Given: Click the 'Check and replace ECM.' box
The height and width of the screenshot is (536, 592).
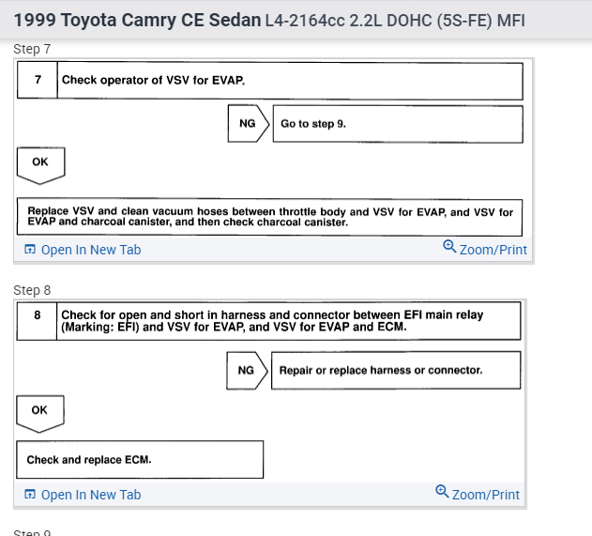Looking at the screenshot, I should [140, 460].
